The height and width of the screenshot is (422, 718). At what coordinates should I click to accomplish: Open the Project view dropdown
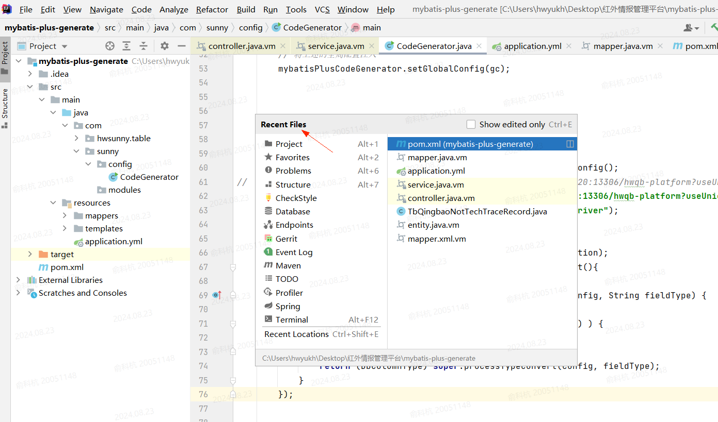(64, 46)
